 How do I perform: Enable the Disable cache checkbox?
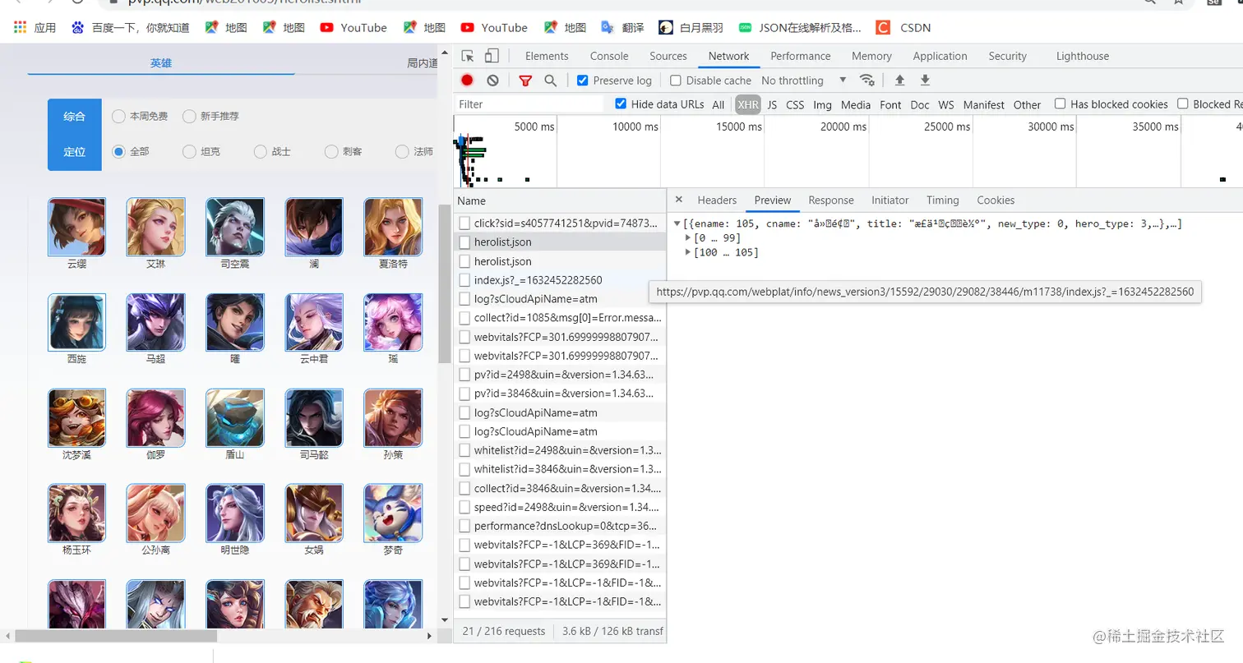[x=676, y=80]
